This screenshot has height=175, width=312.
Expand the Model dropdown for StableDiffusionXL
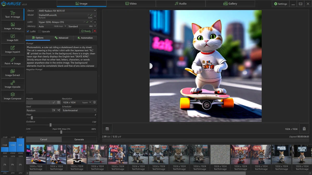[67, 16]
